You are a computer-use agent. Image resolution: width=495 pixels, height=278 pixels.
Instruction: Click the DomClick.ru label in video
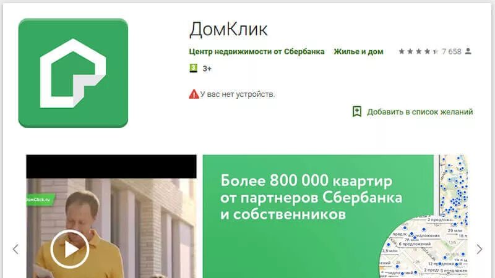click(40, 200)
